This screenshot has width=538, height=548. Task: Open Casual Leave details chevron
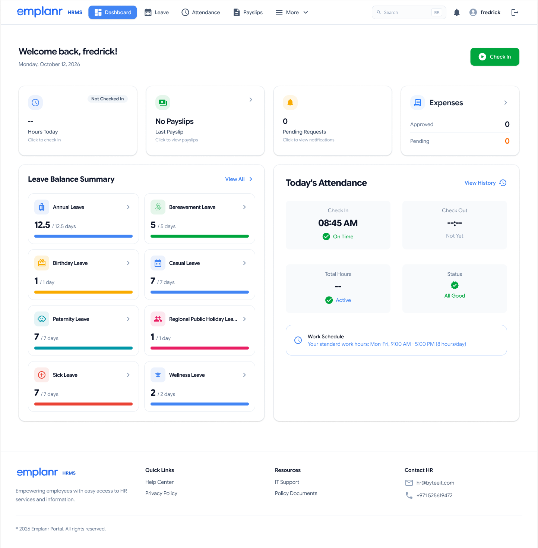(244, 263)
